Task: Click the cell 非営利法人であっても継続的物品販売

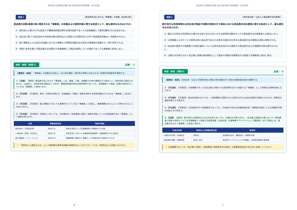Action: pyautogui.click(x=100, y=133)
